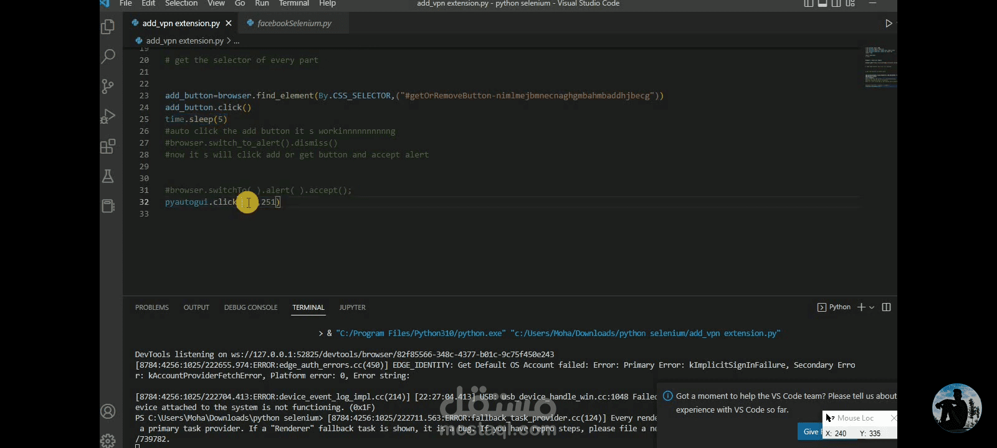The height and width of the screenshot is (448, 997).
Task: Open the Explorer view in activity bar
Action: tap(108, 27)
